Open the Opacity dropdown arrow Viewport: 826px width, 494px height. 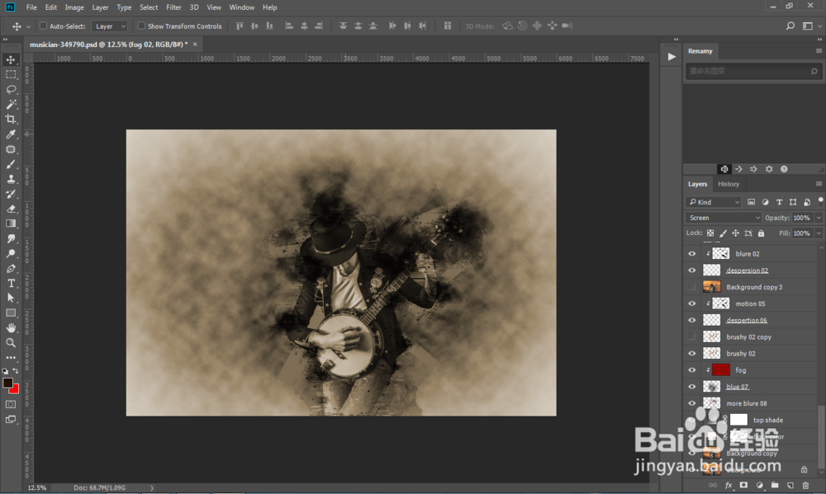818,218
